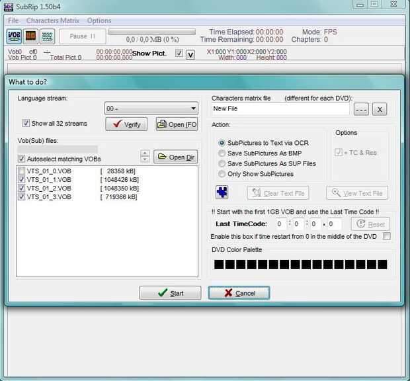Select Save SubPictures As SUP Files option
410x381 pixels.
point(222,163)
